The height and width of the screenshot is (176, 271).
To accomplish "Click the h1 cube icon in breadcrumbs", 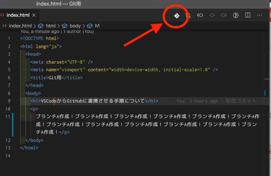I will click(90, 26).
